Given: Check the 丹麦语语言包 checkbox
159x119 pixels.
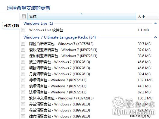Looking at the screenshot, I should pos(23,74).
